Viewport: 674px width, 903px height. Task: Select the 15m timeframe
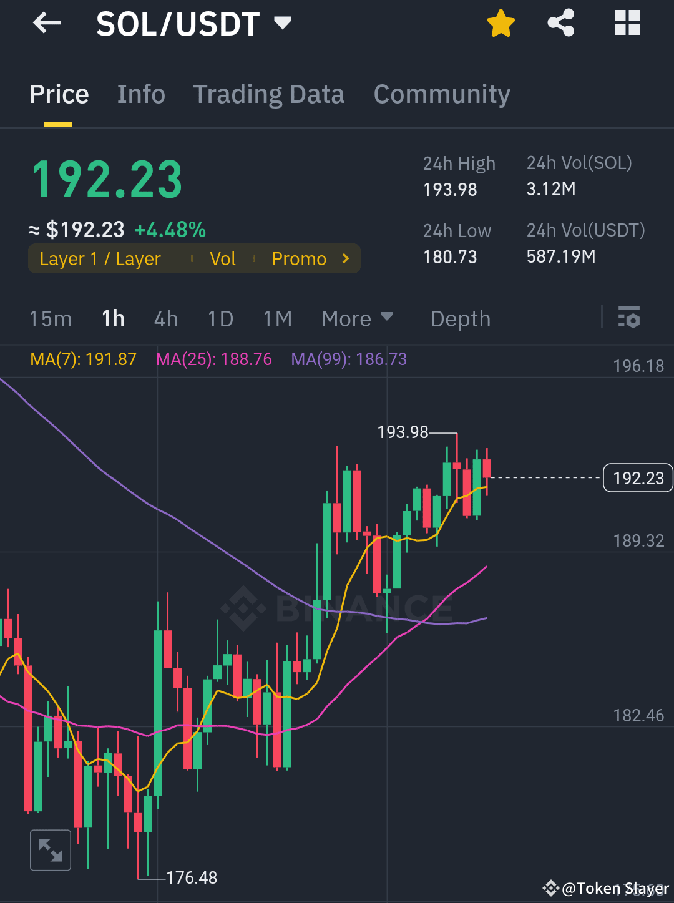point(51,318)
